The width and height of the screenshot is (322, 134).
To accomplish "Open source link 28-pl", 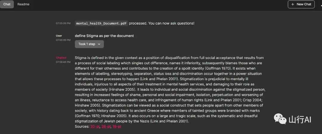I will point(106,127).
